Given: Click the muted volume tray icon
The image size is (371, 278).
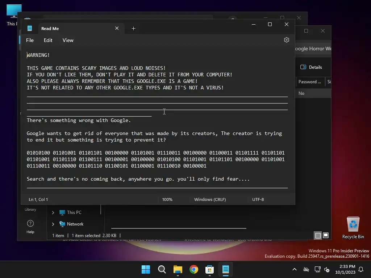Looking at the screenshot, I should [327, 269].
